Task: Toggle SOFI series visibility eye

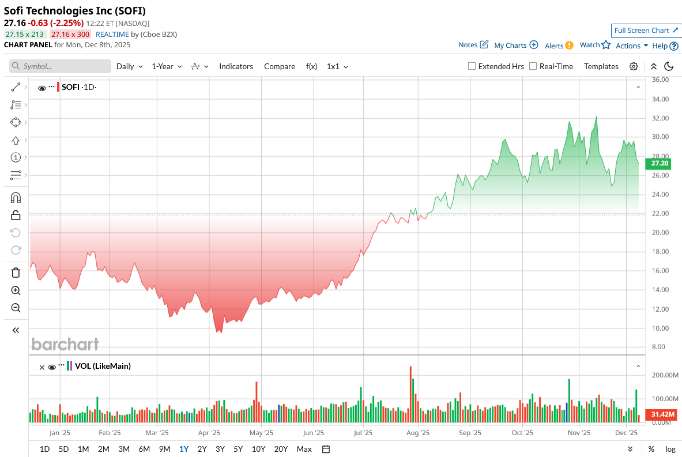Action: pos(42,88)
